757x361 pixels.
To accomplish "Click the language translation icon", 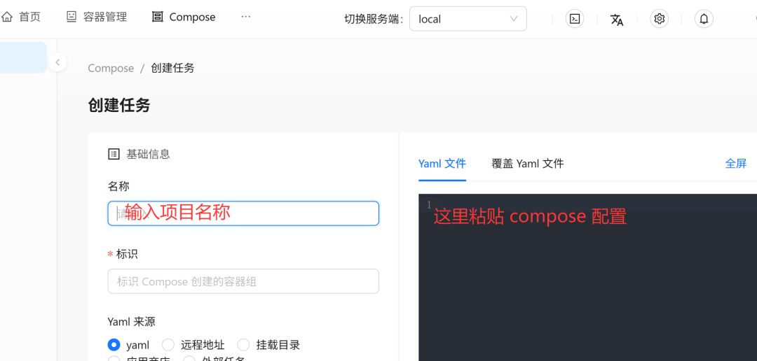I will click(x=617, y=19).
